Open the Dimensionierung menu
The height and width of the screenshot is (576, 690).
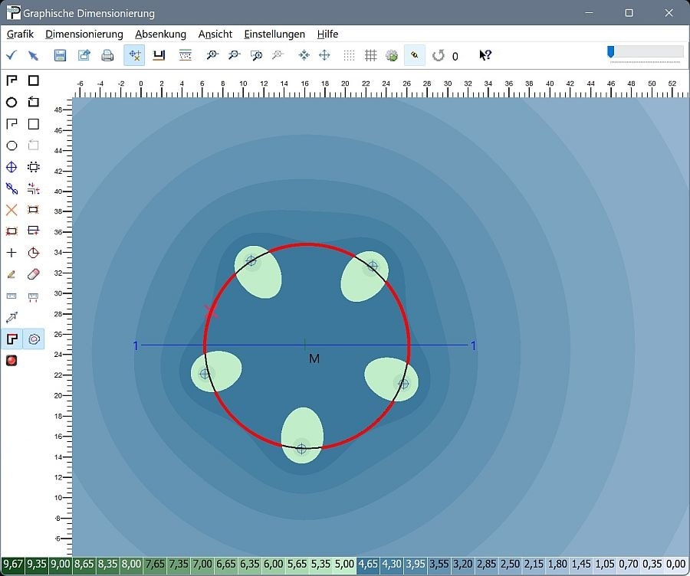pyautogui.click(x=84, y=34)
